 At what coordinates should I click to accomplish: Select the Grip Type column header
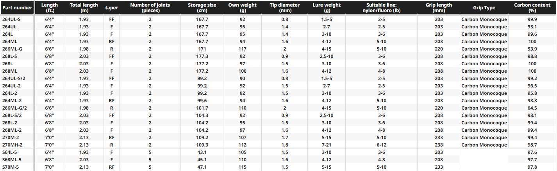484,8
